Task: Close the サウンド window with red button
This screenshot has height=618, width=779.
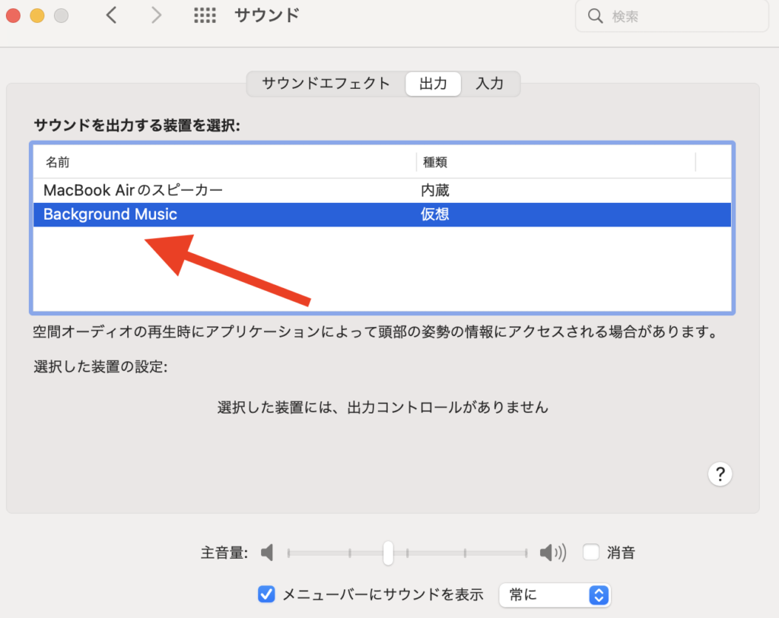Action: click(x=14, y=15)
